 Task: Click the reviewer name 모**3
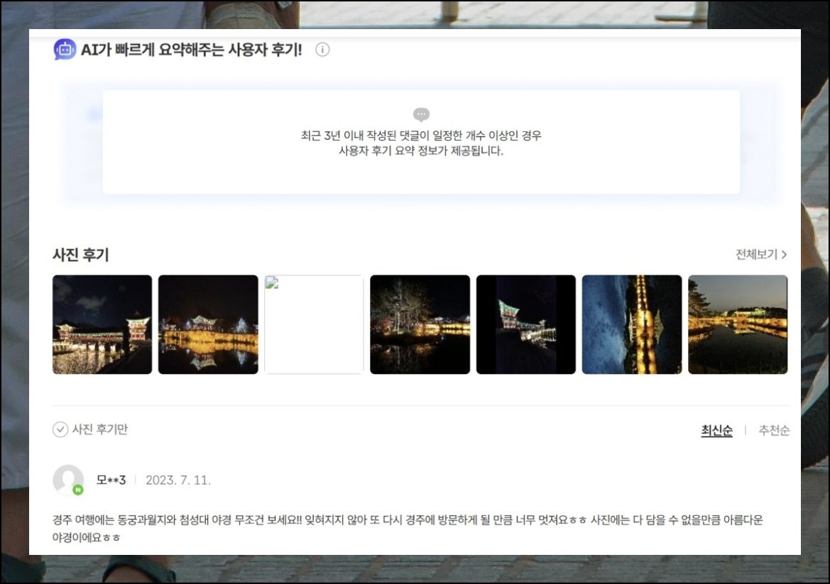[x=111, y=480]
